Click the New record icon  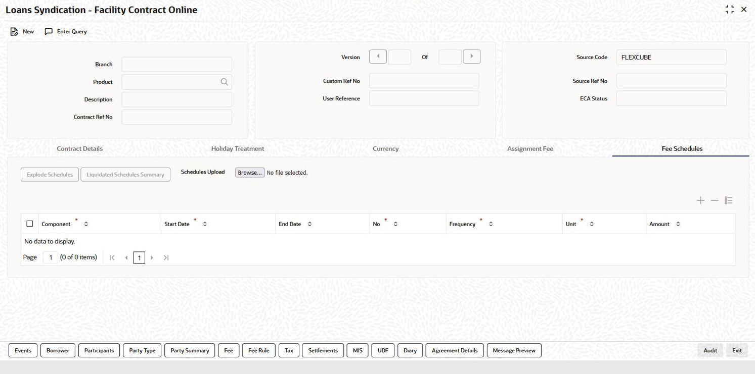14,31
